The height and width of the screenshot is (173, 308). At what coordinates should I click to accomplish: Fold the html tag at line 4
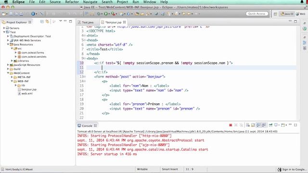85,36
